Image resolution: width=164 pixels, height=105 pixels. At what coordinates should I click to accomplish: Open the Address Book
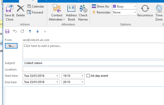click(71, 9)
